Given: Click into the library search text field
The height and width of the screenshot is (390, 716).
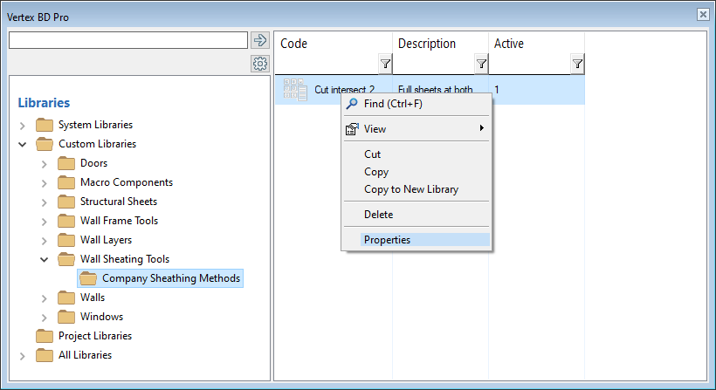Looking at the screenshot, I should pos(127,40).
